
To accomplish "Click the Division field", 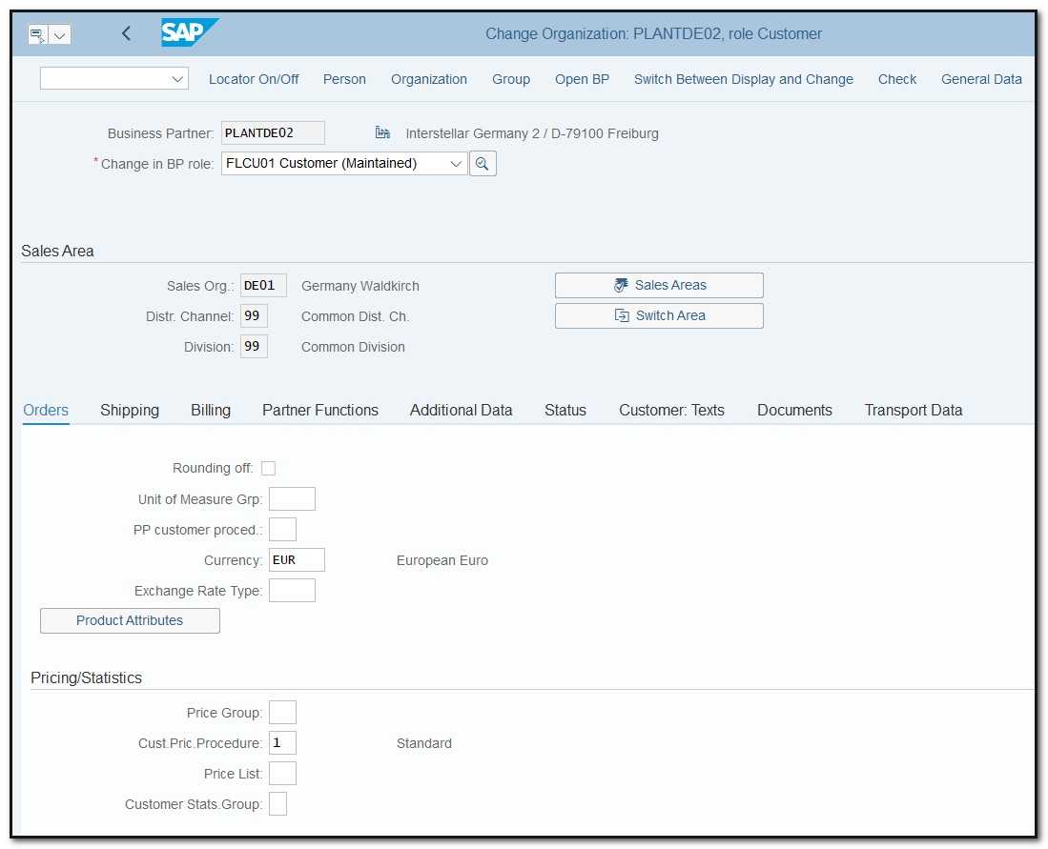I will tap(254, 346).
